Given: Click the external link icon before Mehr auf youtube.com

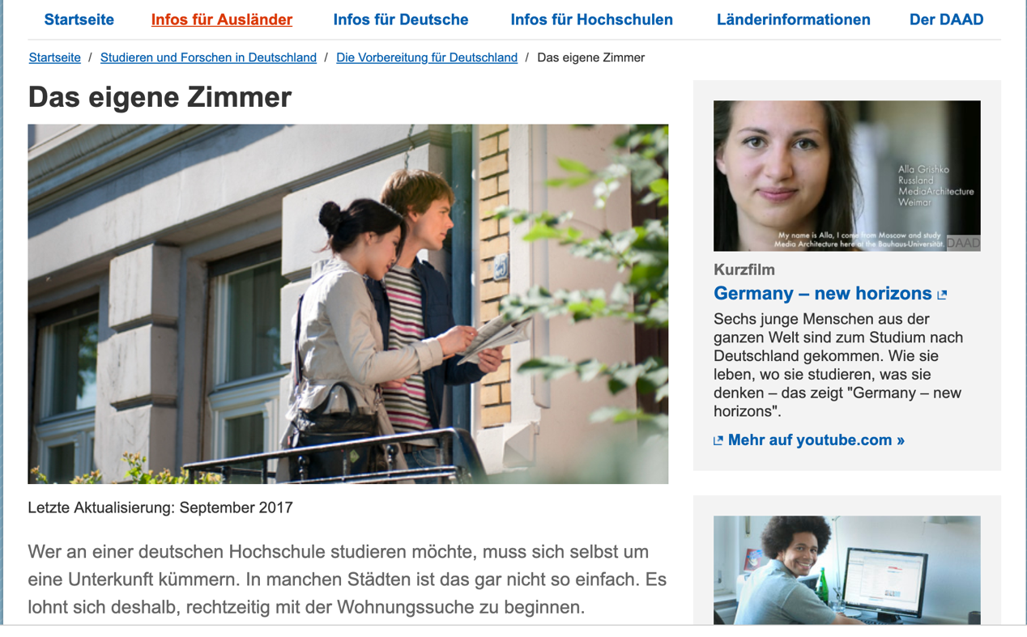Looking at the screenshot, I should pos(718,441).
